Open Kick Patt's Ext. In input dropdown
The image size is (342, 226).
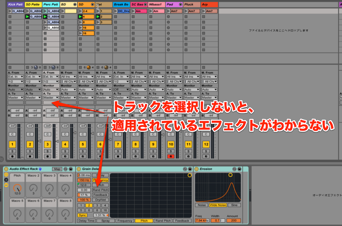[16, 77]
